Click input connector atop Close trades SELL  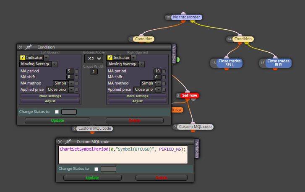[227, 58]
